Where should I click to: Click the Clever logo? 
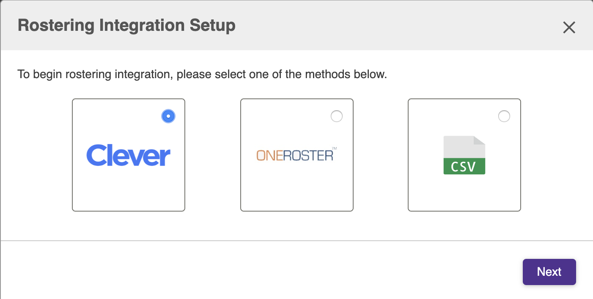click(x=129, y=155)
